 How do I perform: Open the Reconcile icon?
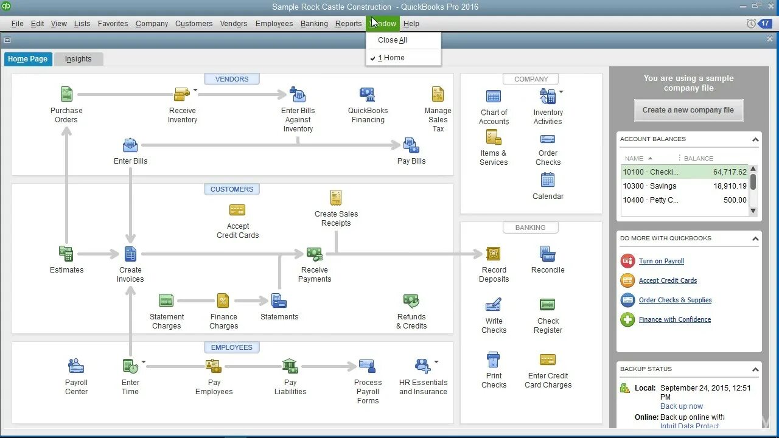(548, 254)
